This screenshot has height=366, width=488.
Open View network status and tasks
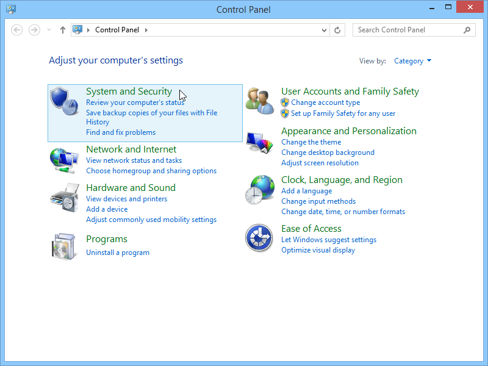click(x=134, y=160)
